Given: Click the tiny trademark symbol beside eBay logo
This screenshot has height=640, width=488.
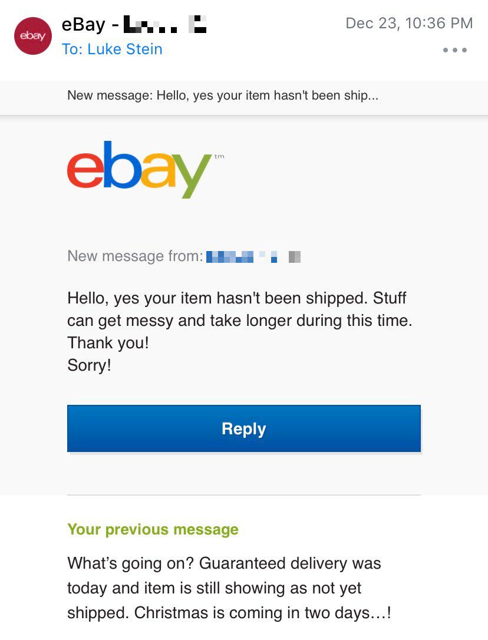Looking at the screenshot, I should tap(220, 157).
